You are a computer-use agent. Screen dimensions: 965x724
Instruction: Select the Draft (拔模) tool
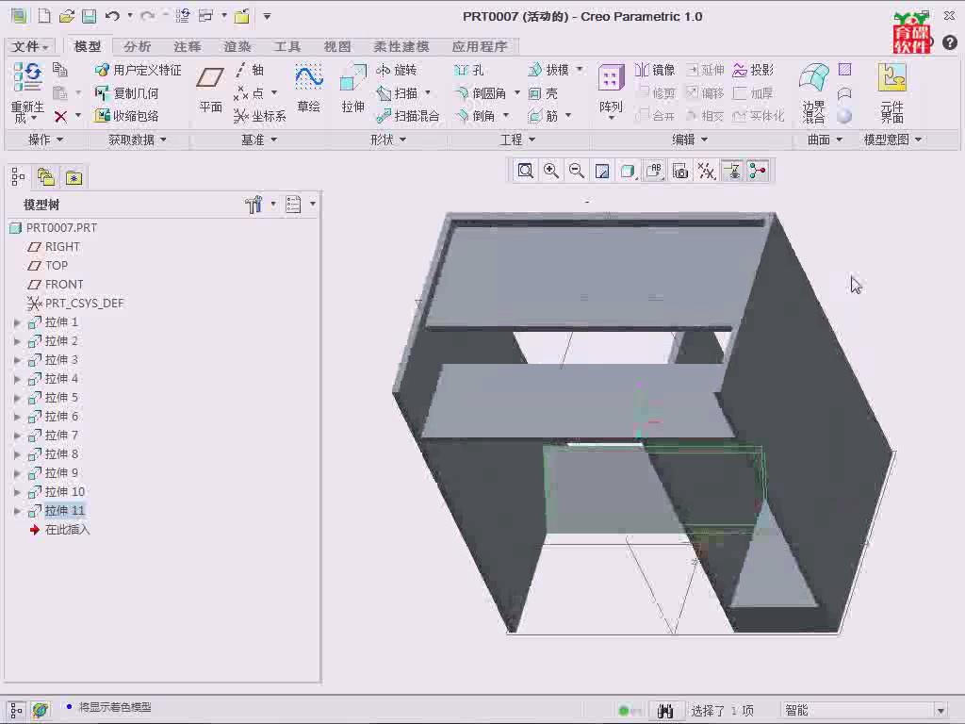[549, 70]
